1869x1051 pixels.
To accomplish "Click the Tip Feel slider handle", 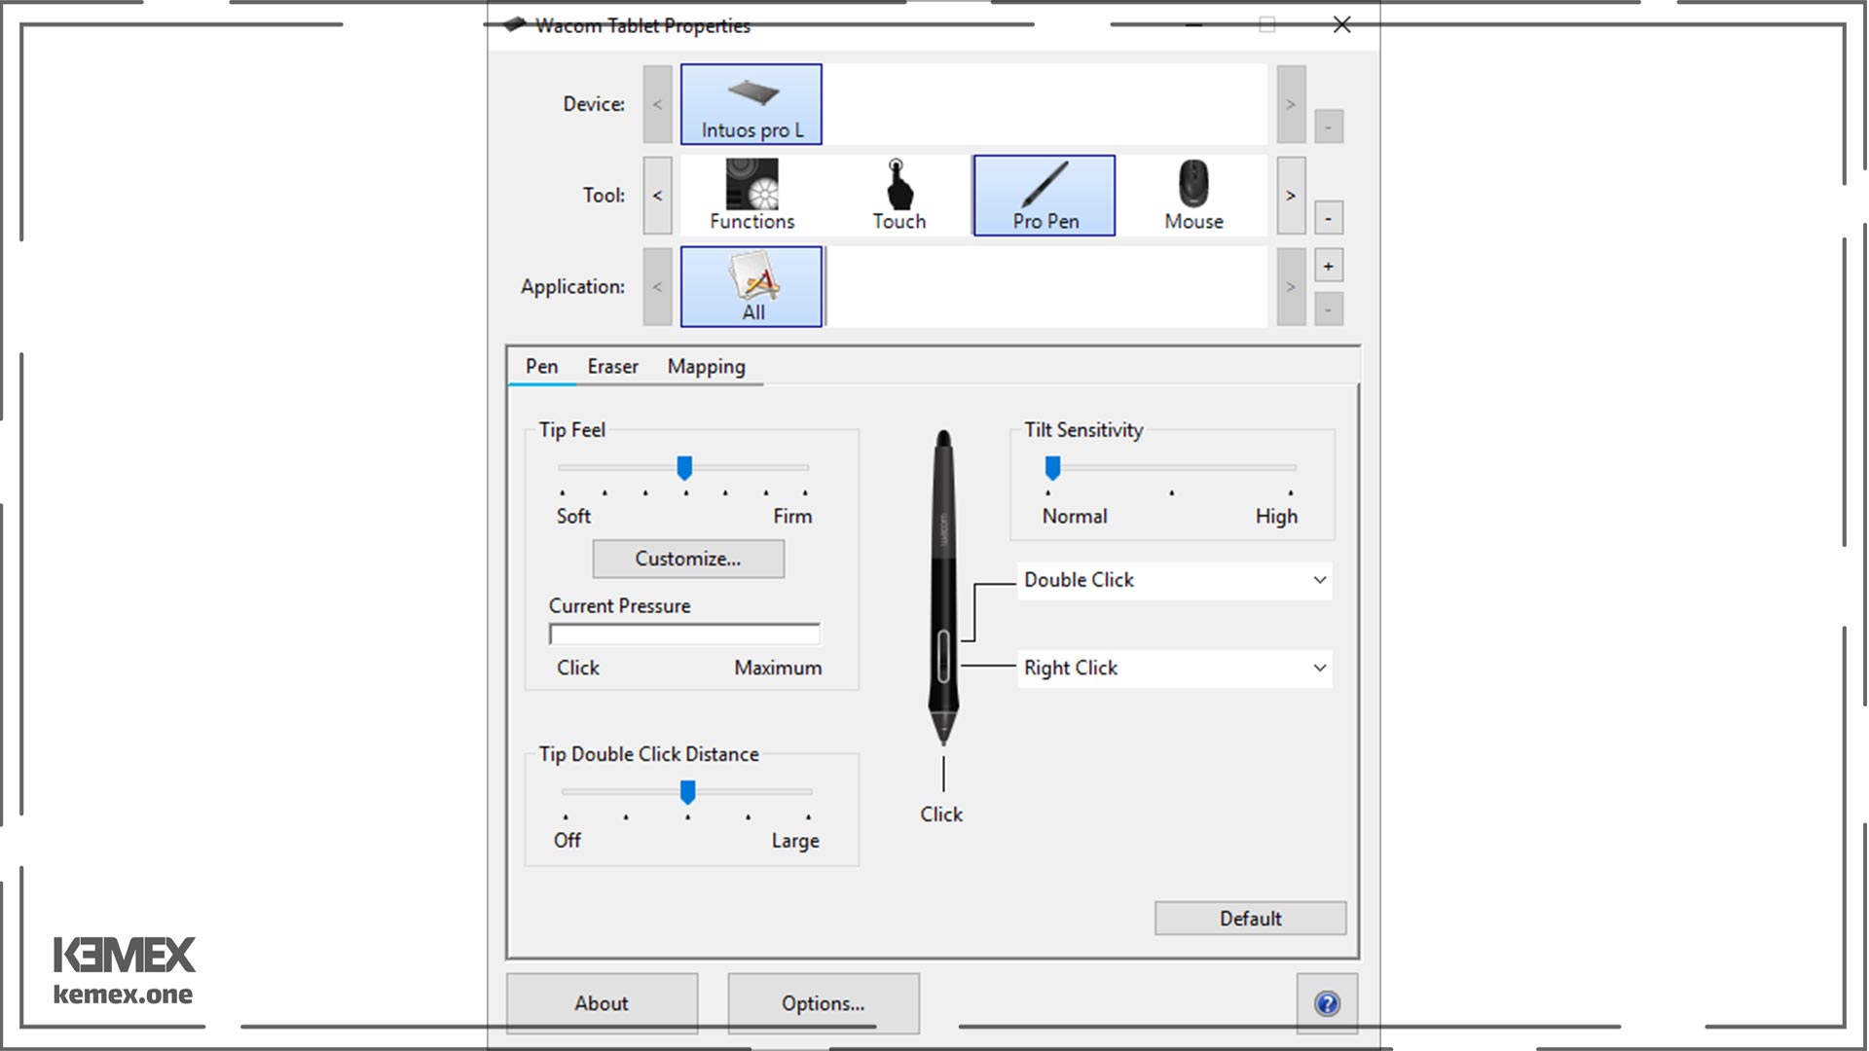I will click(x=684, y=468).
